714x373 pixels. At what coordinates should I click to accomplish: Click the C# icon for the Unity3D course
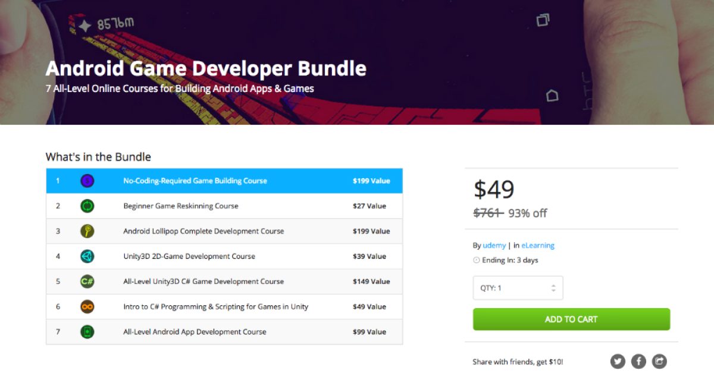(87, 282)
